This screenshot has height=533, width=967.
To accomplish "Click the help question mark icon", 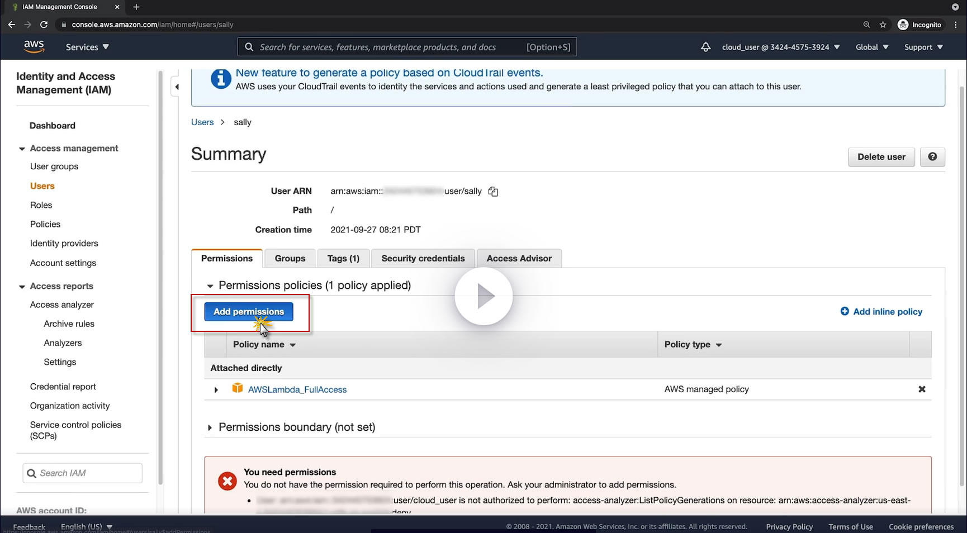I will [932, 157].
